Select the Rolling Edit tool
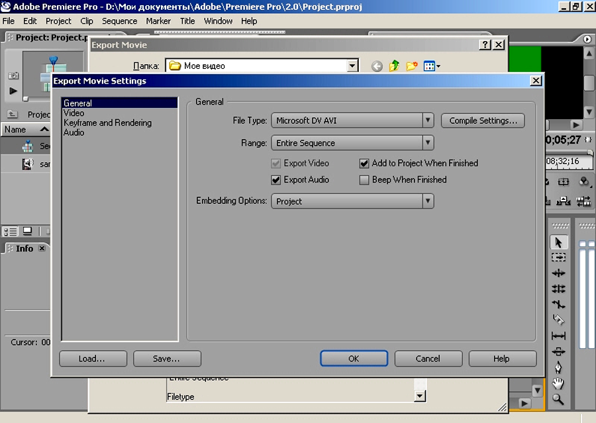 (x=558, y=289)
